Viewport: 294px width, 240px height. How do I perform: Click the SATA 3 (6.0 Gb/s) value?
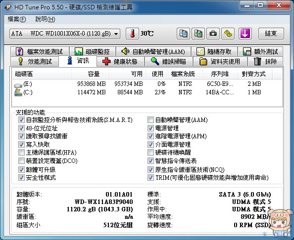(x=245, y=195)
